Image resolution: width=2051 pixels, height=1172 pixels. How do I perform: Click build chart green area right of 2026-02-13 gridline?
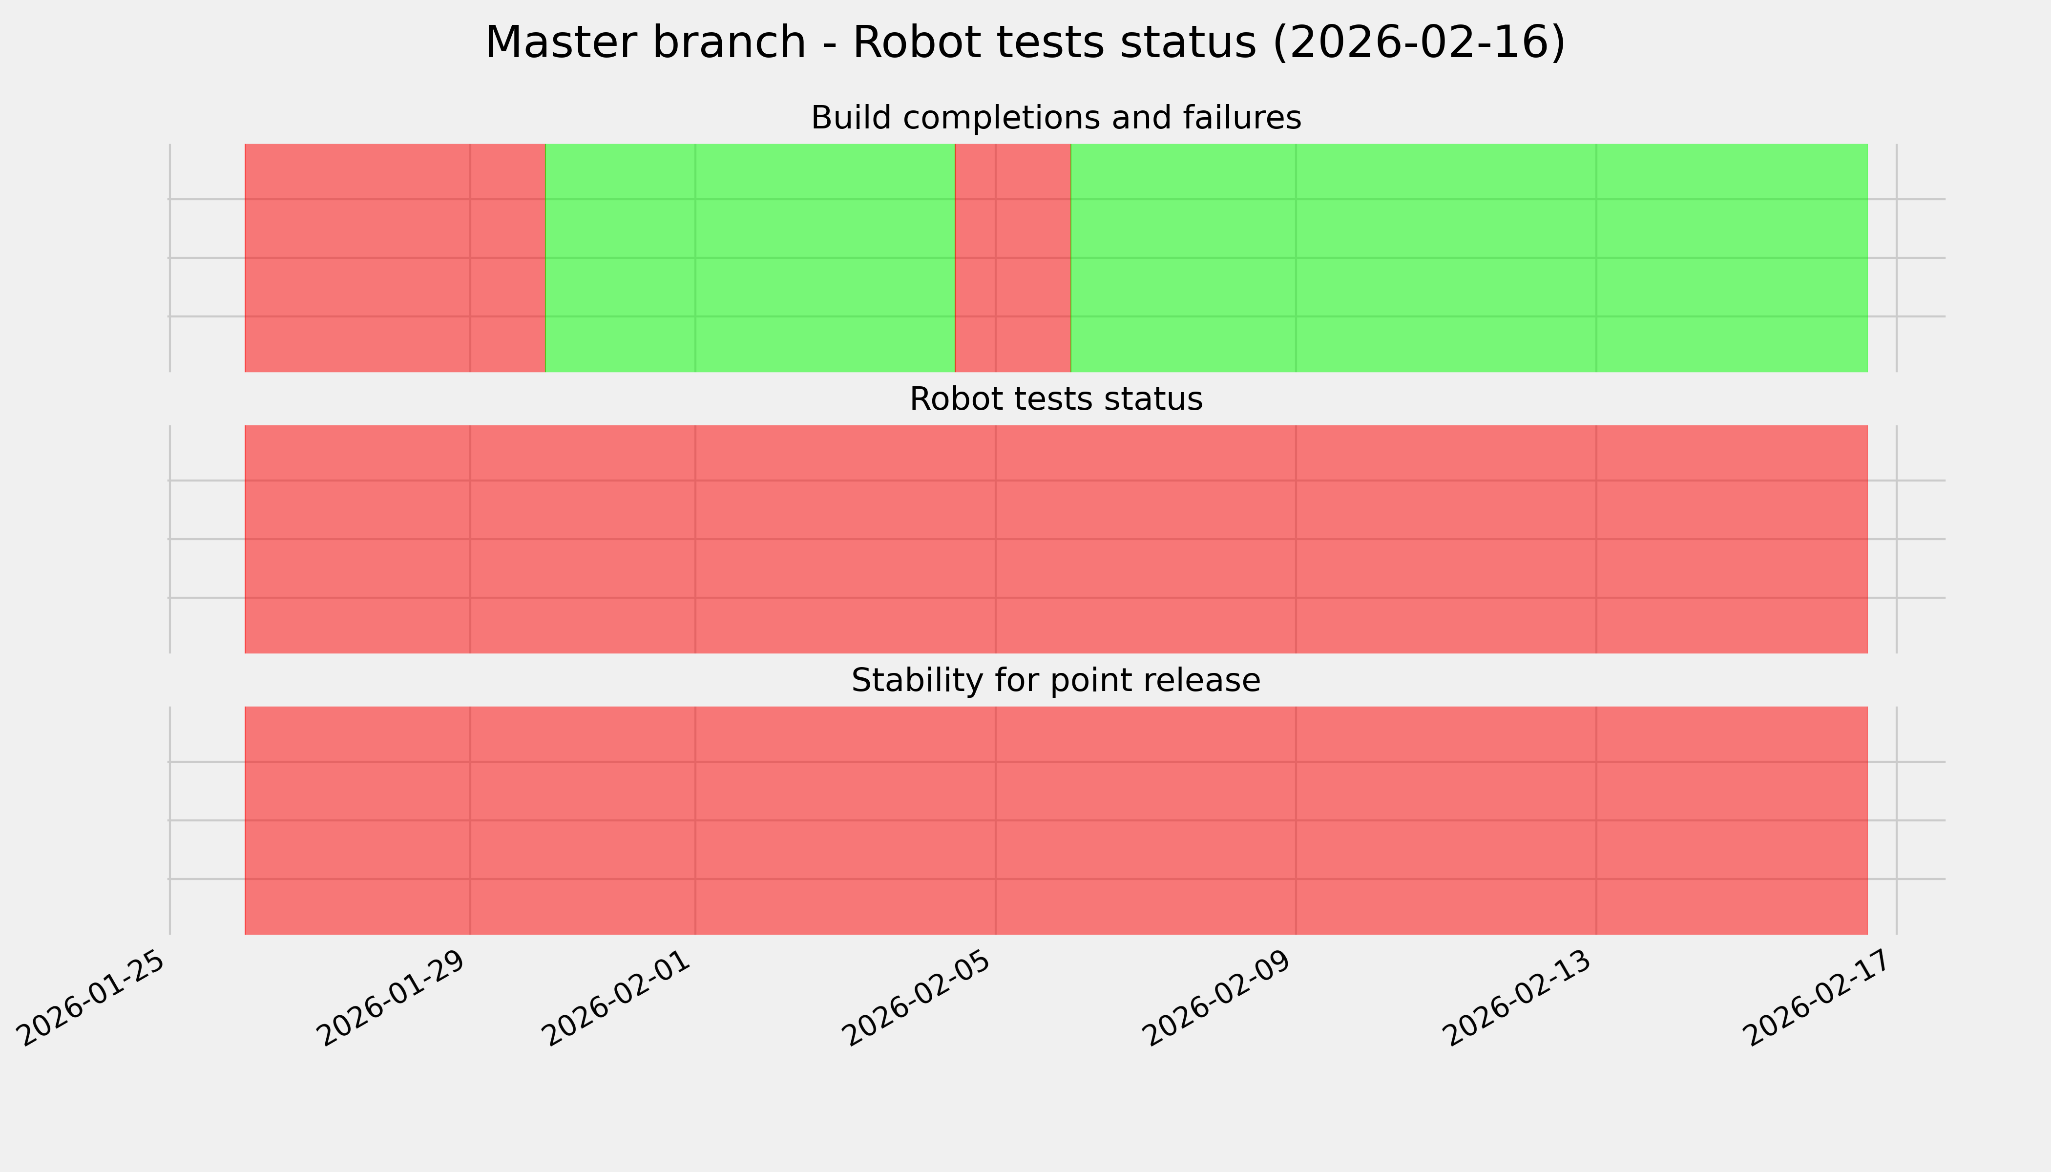(x=1731, y=257)
